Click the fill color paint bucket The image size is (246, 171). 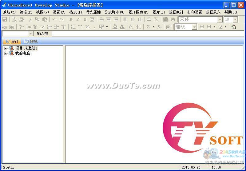click(115, 27)
